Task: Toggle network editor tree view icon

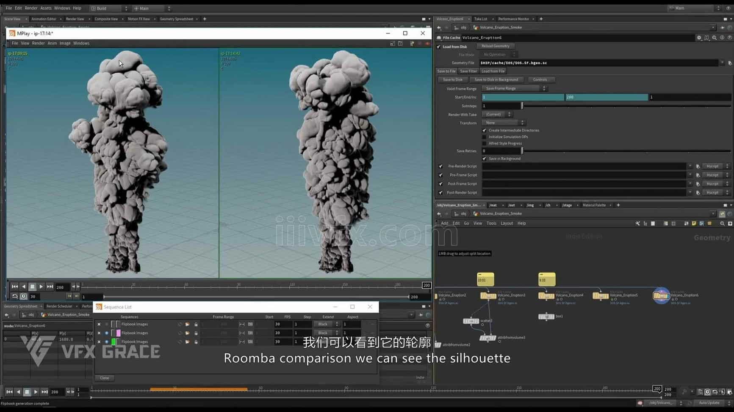Action: coord(645,224)
